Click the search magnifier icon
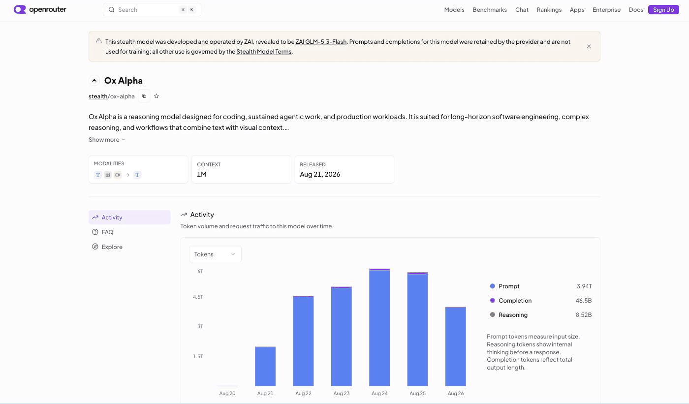Viewport: 689px width, 404px height. 111,10
